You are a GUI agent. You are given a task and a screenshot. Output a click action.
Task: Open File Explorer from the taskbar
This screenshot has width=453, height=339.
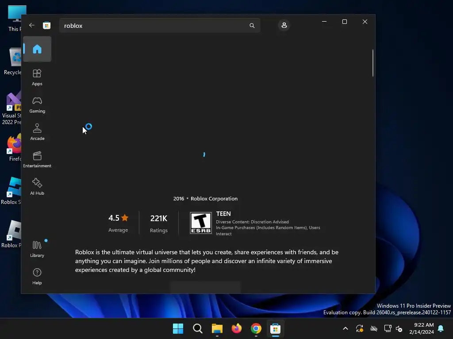pyautogui.click(x=217, y=328)
